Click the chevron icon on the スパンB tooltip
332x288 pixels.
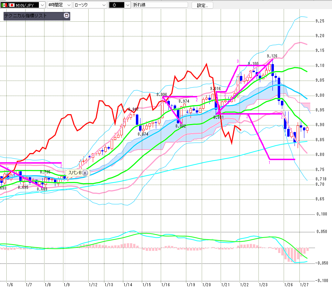click(85, 172)
